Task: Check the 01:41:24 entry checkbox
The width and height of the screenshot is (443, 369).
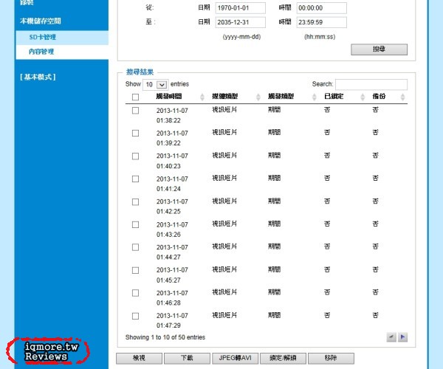Action: point(136,179)
